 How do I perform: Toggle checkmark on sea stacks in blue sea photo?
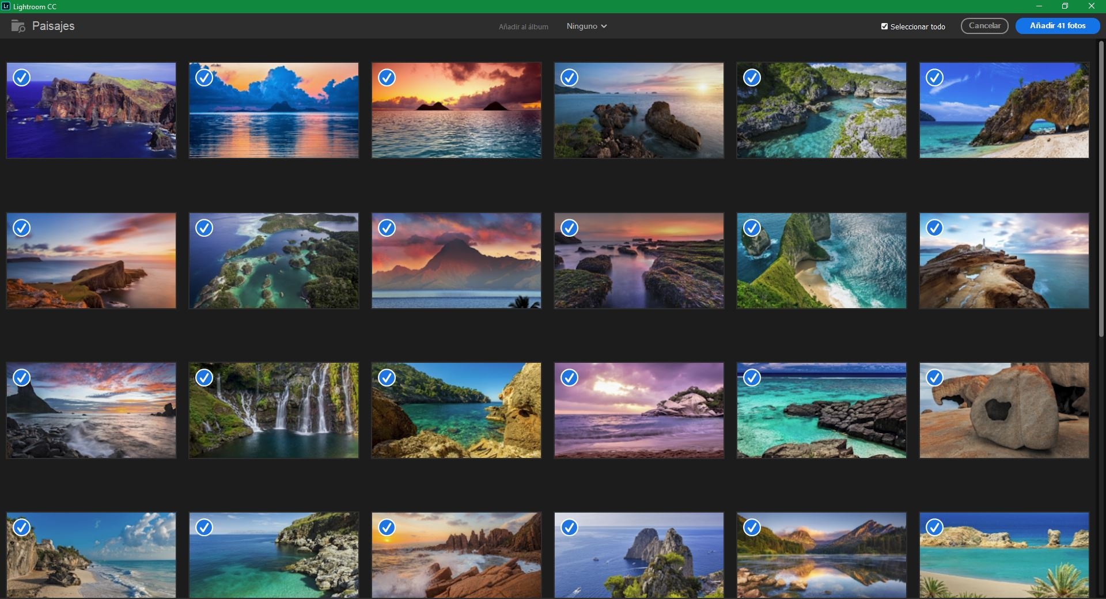pos(570,528)
